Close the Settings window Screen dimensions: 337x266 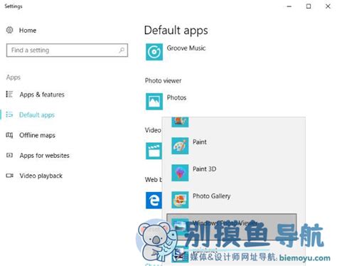pyautogui.click(x=328, y=6)
